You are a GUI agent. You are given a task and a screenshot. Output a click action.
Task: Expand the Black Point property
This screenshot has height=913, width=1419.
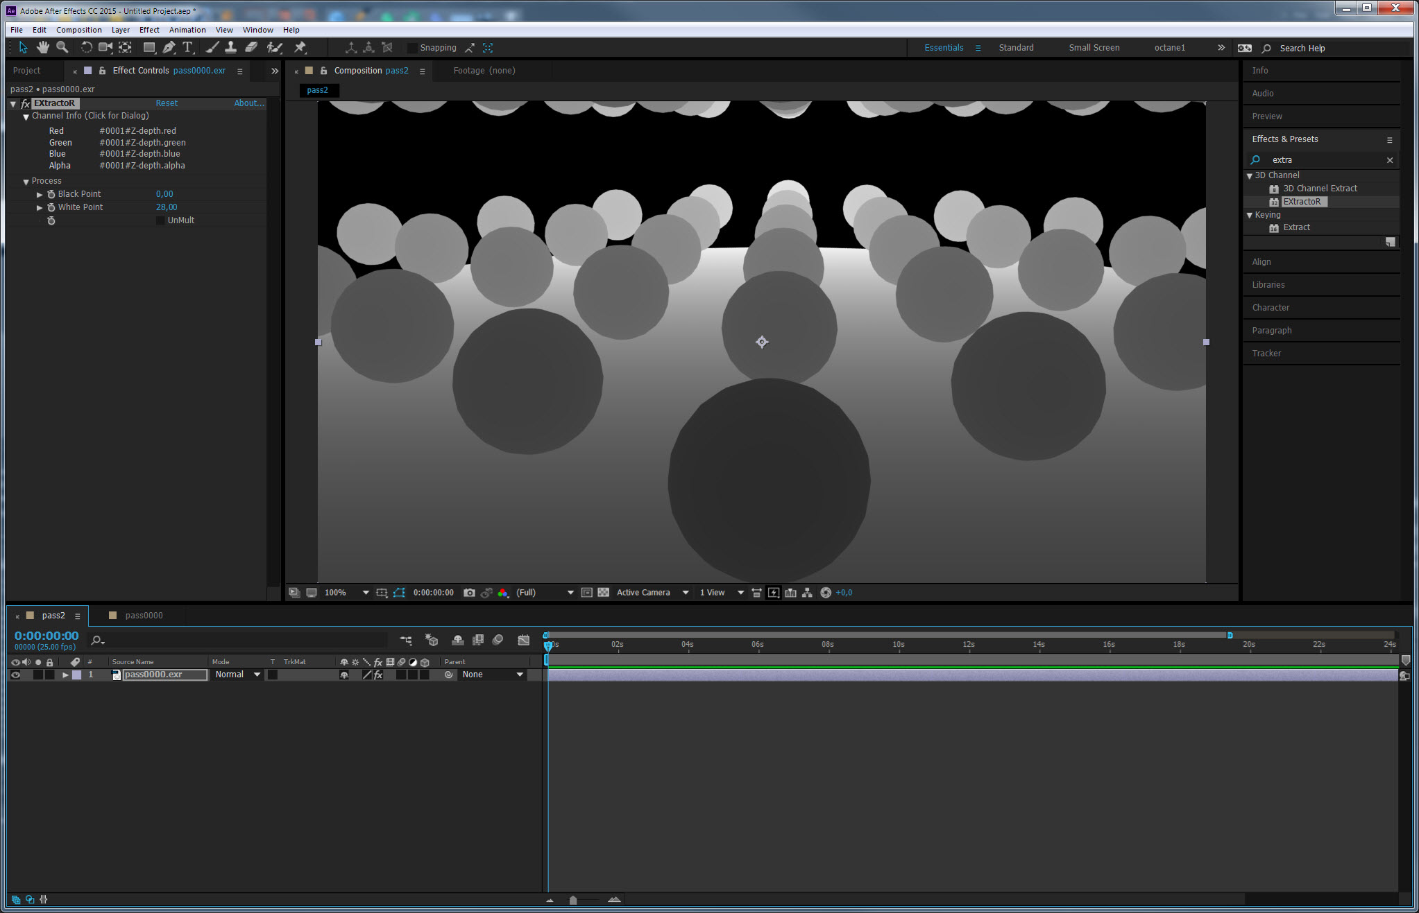tap(40, 195)
